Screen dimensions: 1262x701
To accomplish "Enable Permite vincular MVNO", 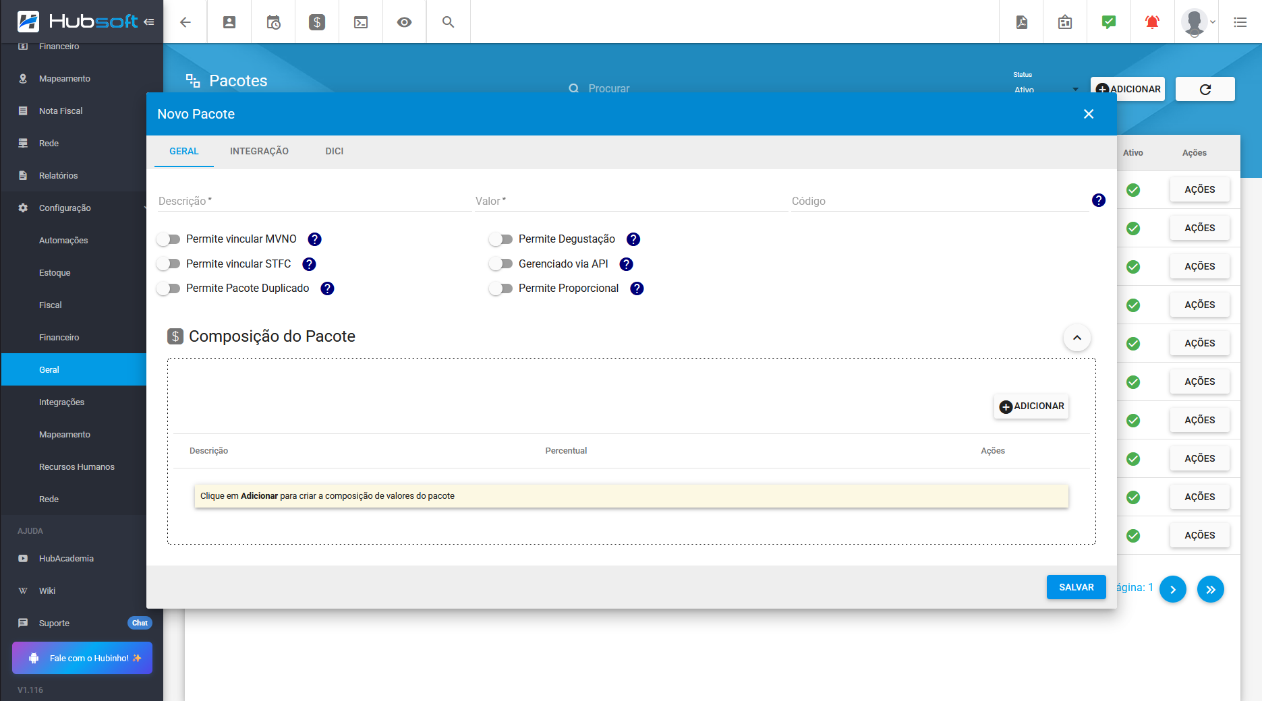I will tap(169, 239).
